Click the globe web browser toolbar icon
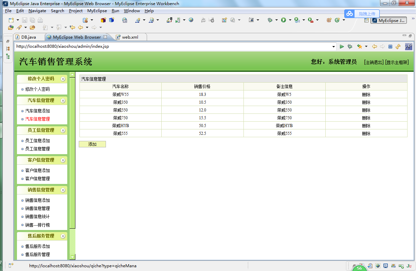 click(x=191, y=20)
